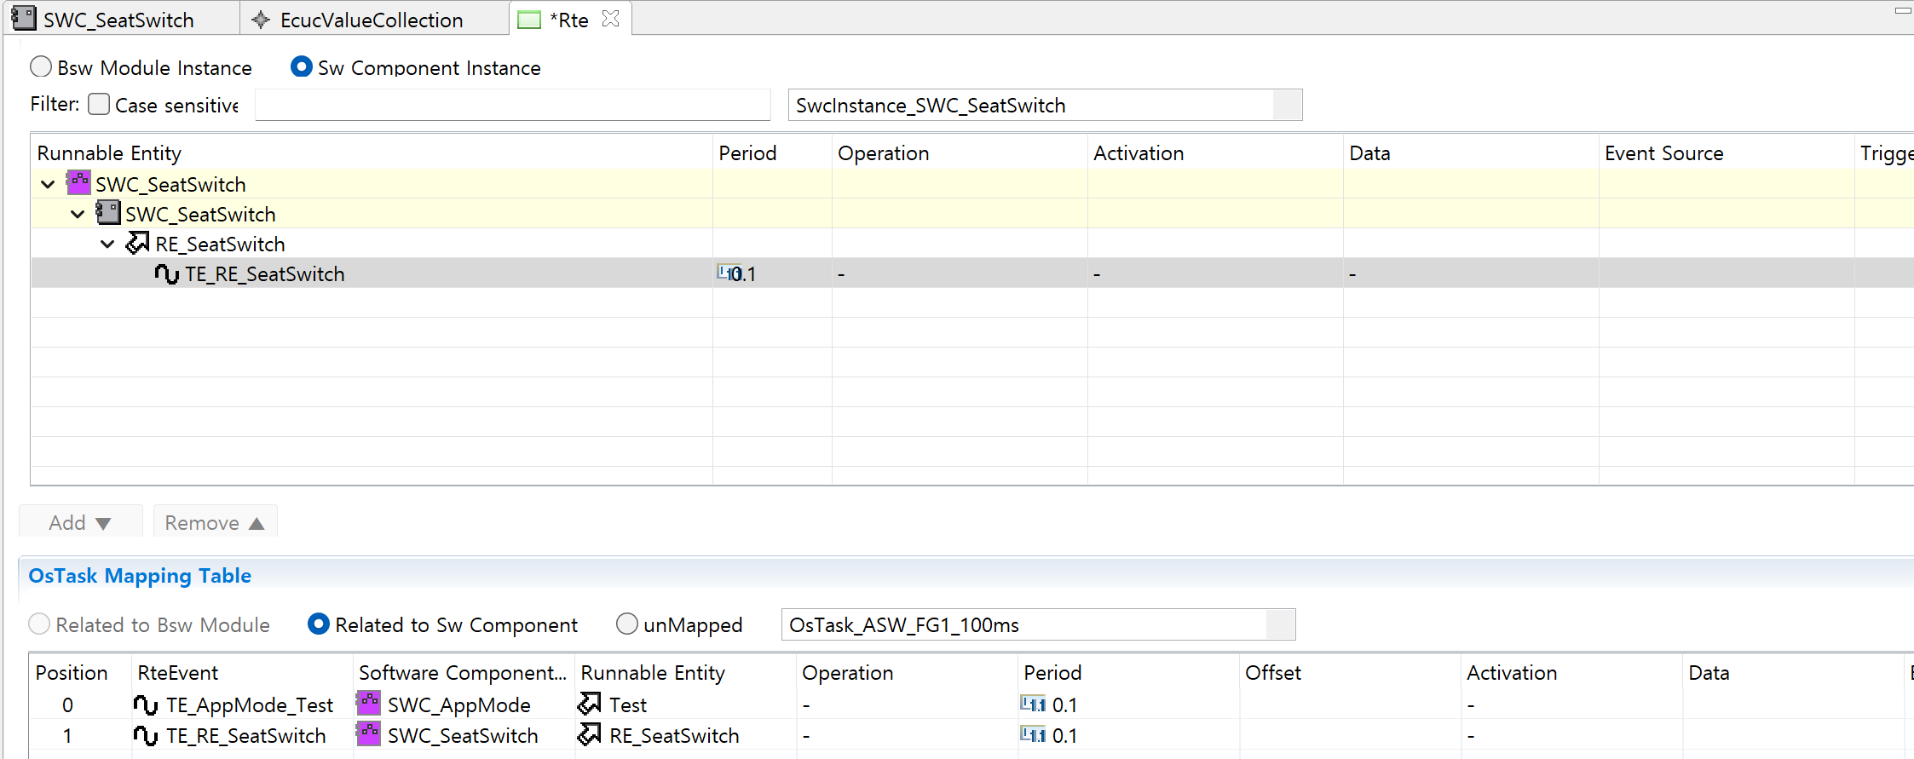This screenshot has height=759, width=1914.
Task: Select the unMapped radio button
Action: (x=627, y=624)
